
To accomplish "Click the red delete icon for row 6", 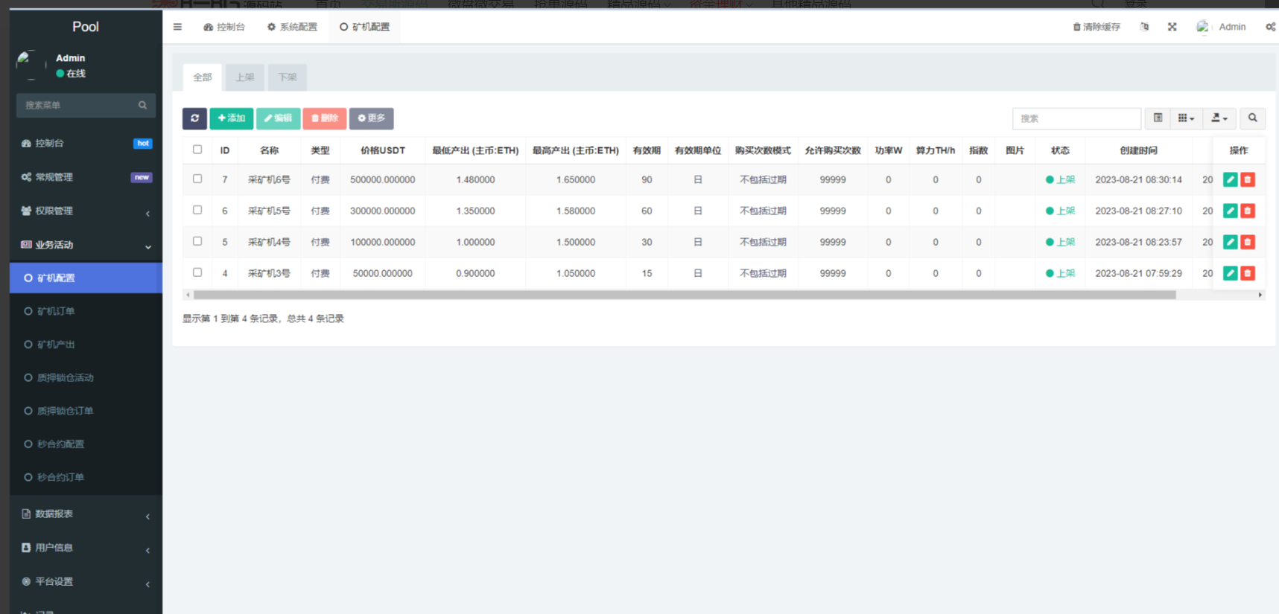I will tap(1248, 211).
